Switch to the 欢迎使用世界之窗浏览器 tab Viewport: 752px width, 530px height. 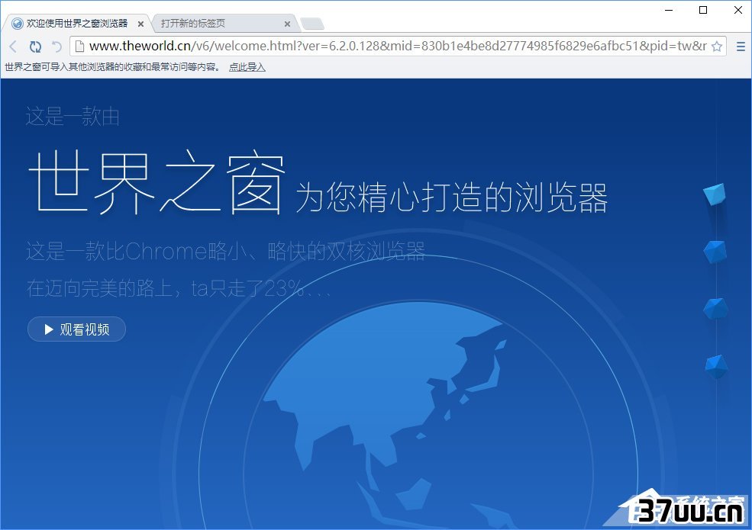click(77, 24)
